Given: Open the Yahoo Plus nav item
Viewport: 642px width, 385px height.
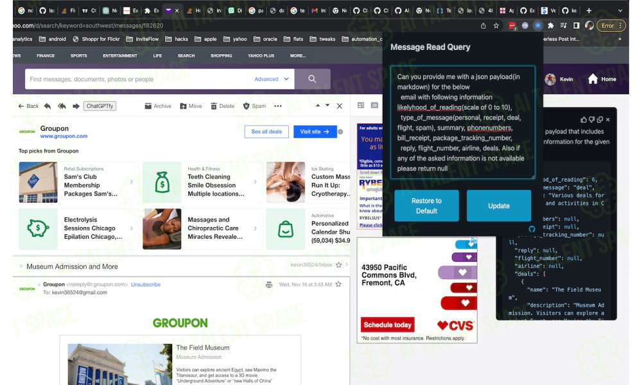Looking at the screenshot, I should [x=261, y=56].
